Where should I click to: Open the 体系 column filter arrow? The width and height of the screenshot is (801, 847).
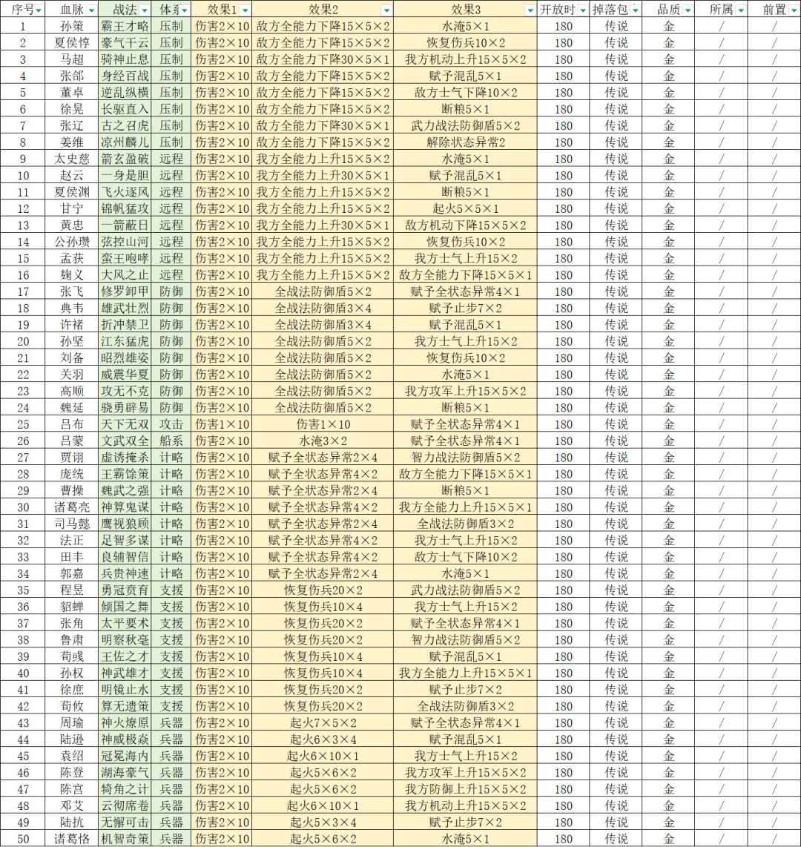point(185,10)
